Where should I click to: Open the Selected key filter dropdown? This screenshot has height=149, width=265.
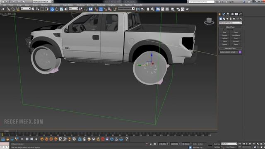(229, 144)
